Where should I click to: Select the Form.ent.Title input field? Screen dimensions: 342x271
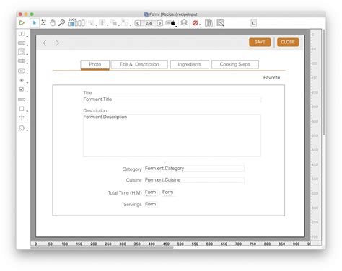172,99
